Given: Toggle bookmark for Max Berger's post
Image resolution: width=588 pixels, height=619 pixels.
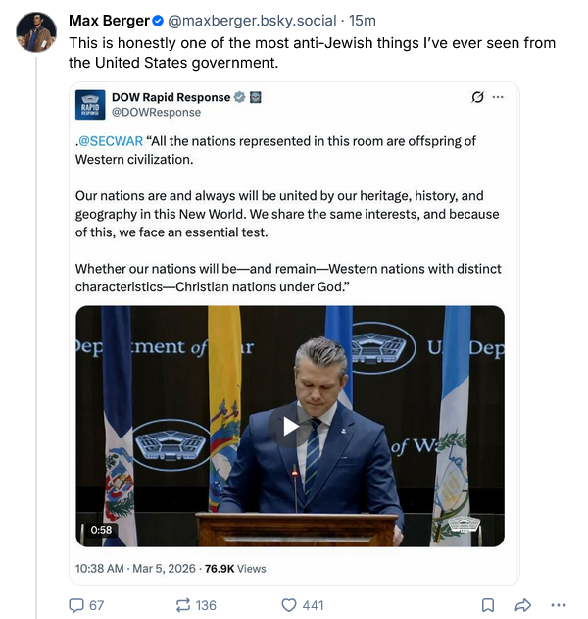Looking at the screenshot, I should (488, 605).
